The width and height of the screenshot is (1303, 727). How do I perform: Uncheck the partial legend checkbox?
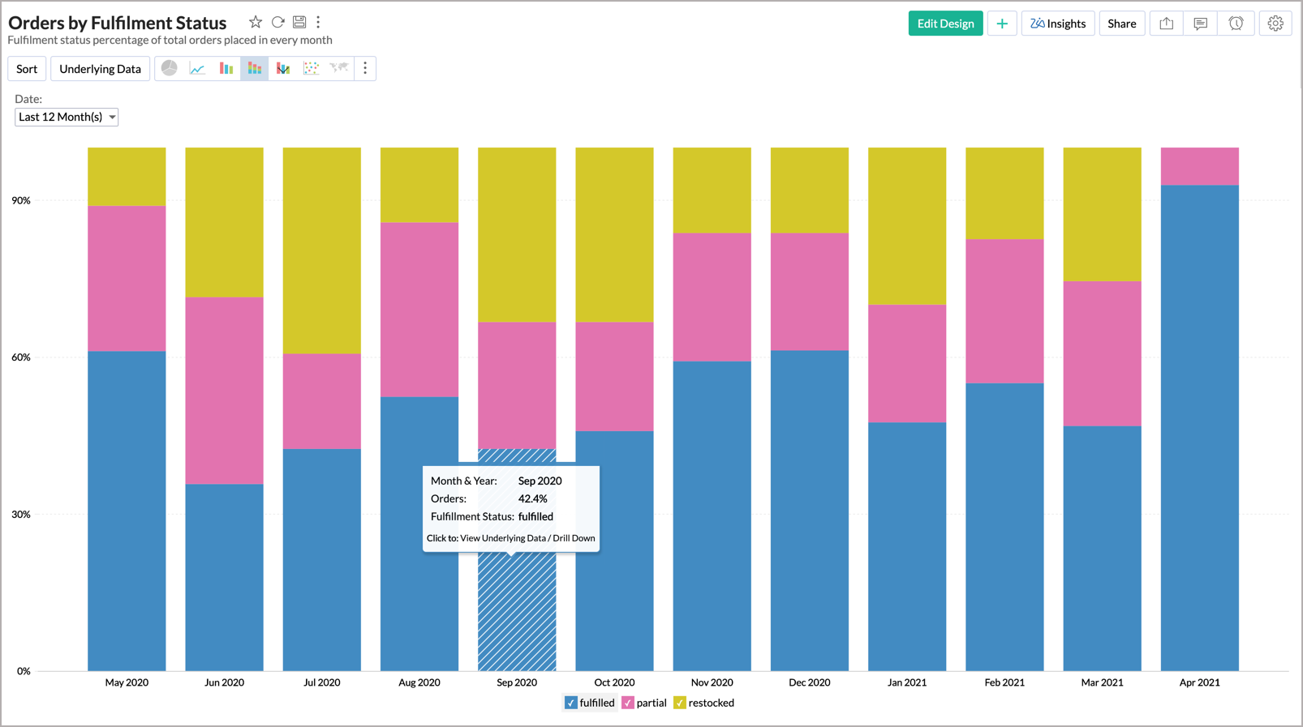(x=628, y=703)
